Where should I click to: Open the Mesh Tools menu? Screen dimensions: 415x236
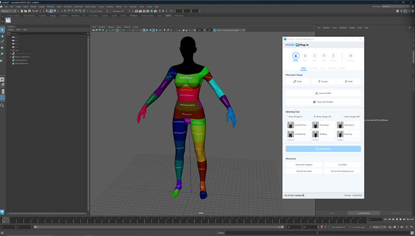[78, 7]
